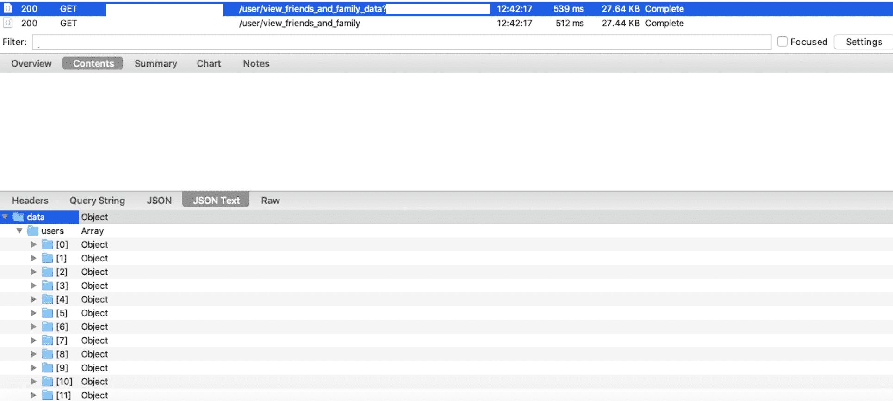This screenshot has width=893, height=401.
Task: Collapse the users array node
Action: (x=19, y=231)
